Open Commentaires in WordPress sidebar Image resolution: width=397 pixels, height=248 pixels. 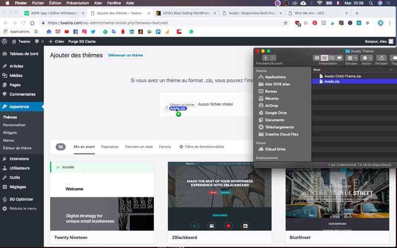pos(22,94)
